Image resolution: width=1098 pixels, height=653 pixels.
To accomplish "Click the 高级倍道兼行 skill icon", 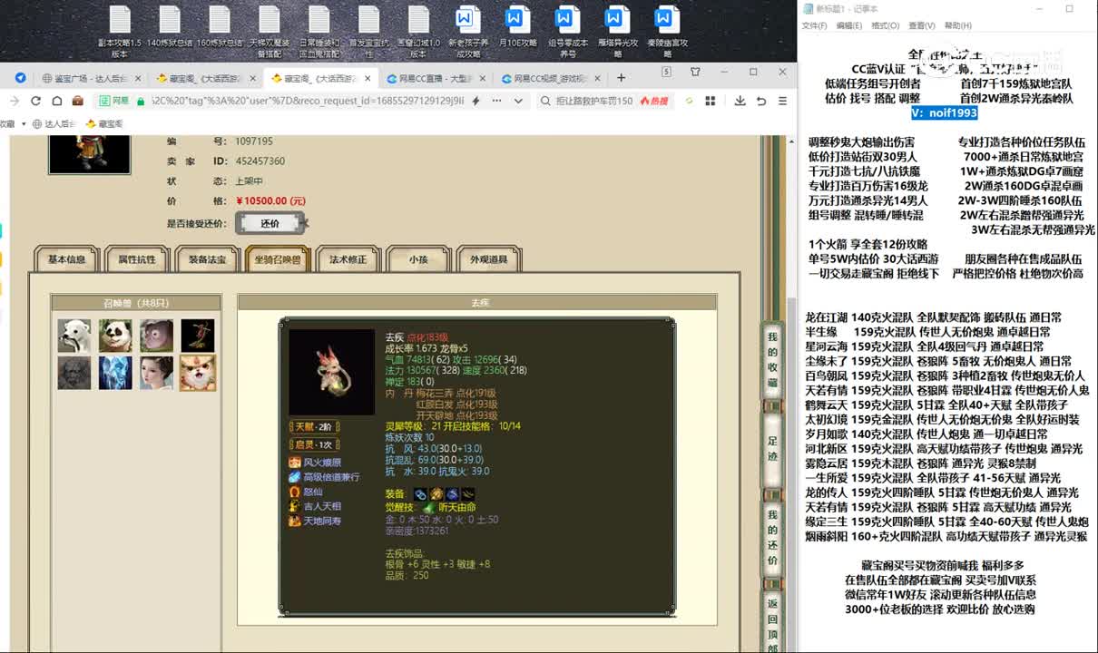I will [x=295, y=477].
